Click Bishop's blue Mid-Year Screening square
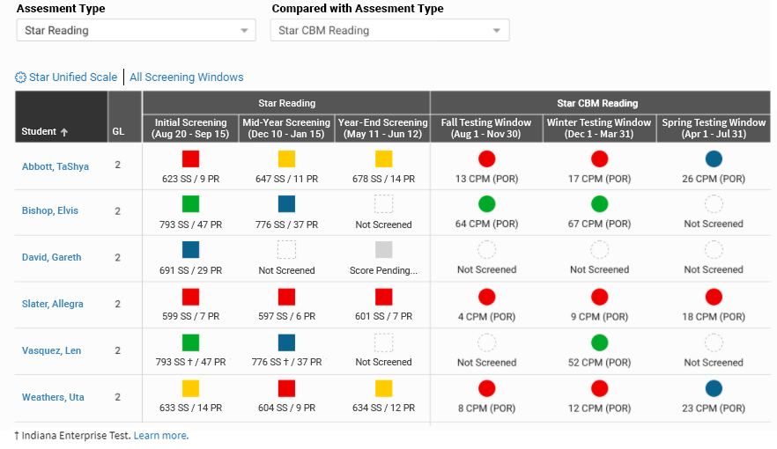Screen dimensions: 777x449 286,204
